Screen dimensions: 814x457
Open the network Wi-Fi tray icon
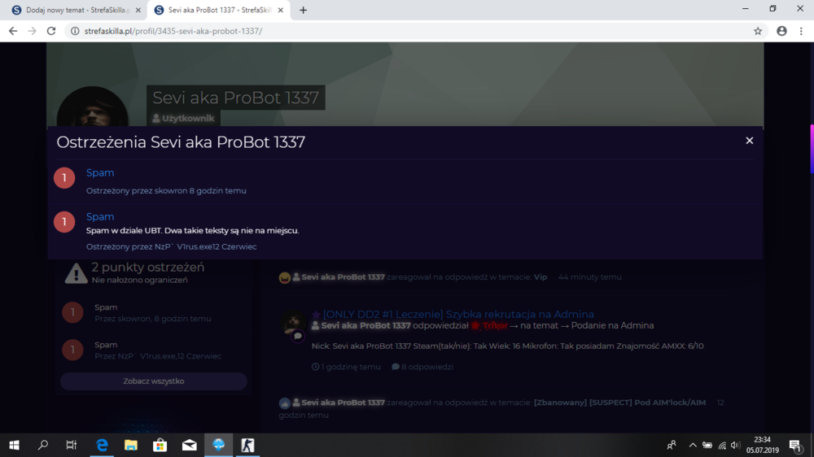pos(722,445)
